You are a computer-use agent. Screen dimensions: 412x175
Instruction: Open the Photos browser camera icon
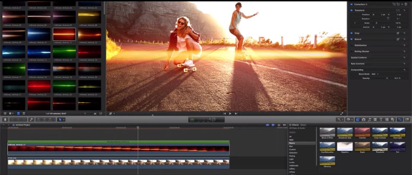(x=364, y=120)
